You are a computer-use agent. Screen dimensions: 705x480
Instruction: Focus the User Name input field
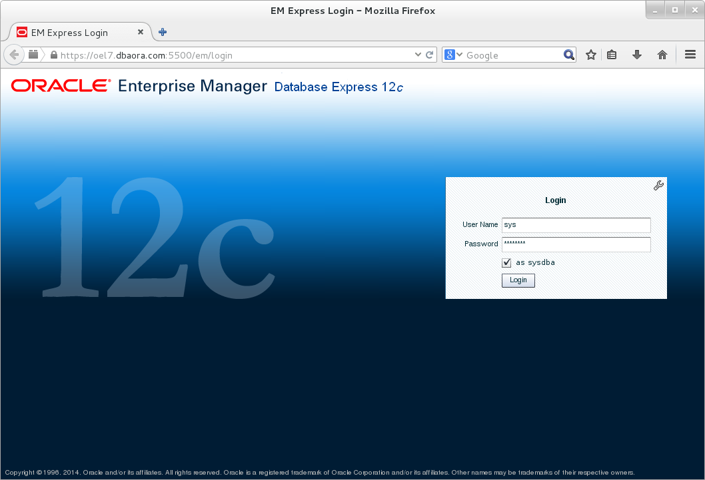coord(576,225)
